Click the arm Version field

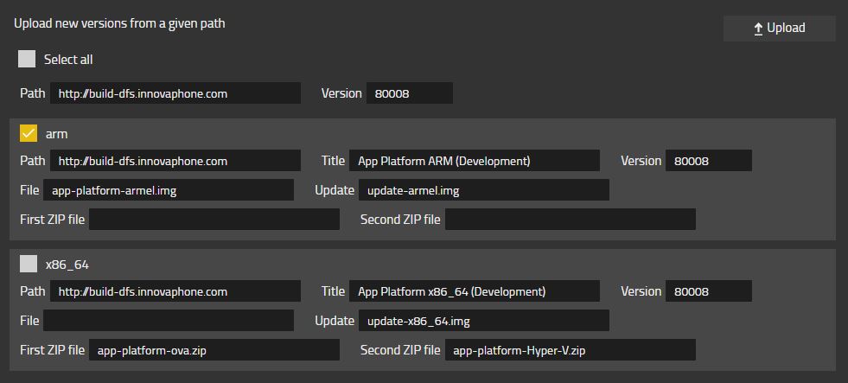[708, 161]
